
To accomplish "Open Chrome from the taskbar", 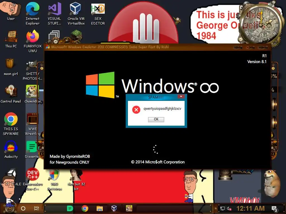I will point(85,208).
